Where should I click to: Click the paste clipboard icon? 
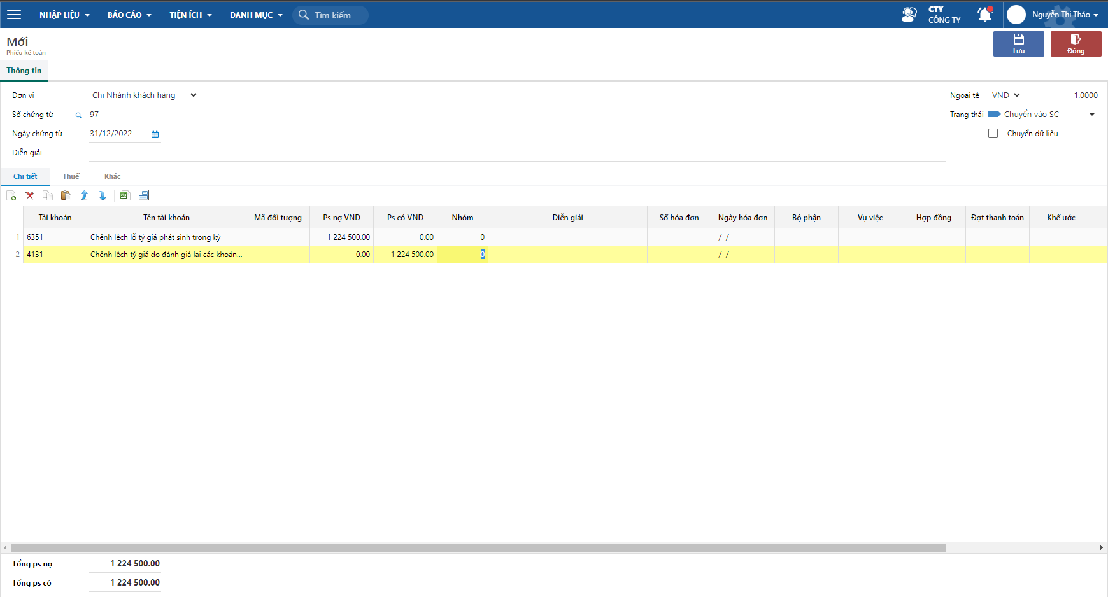tap(66, 196)
